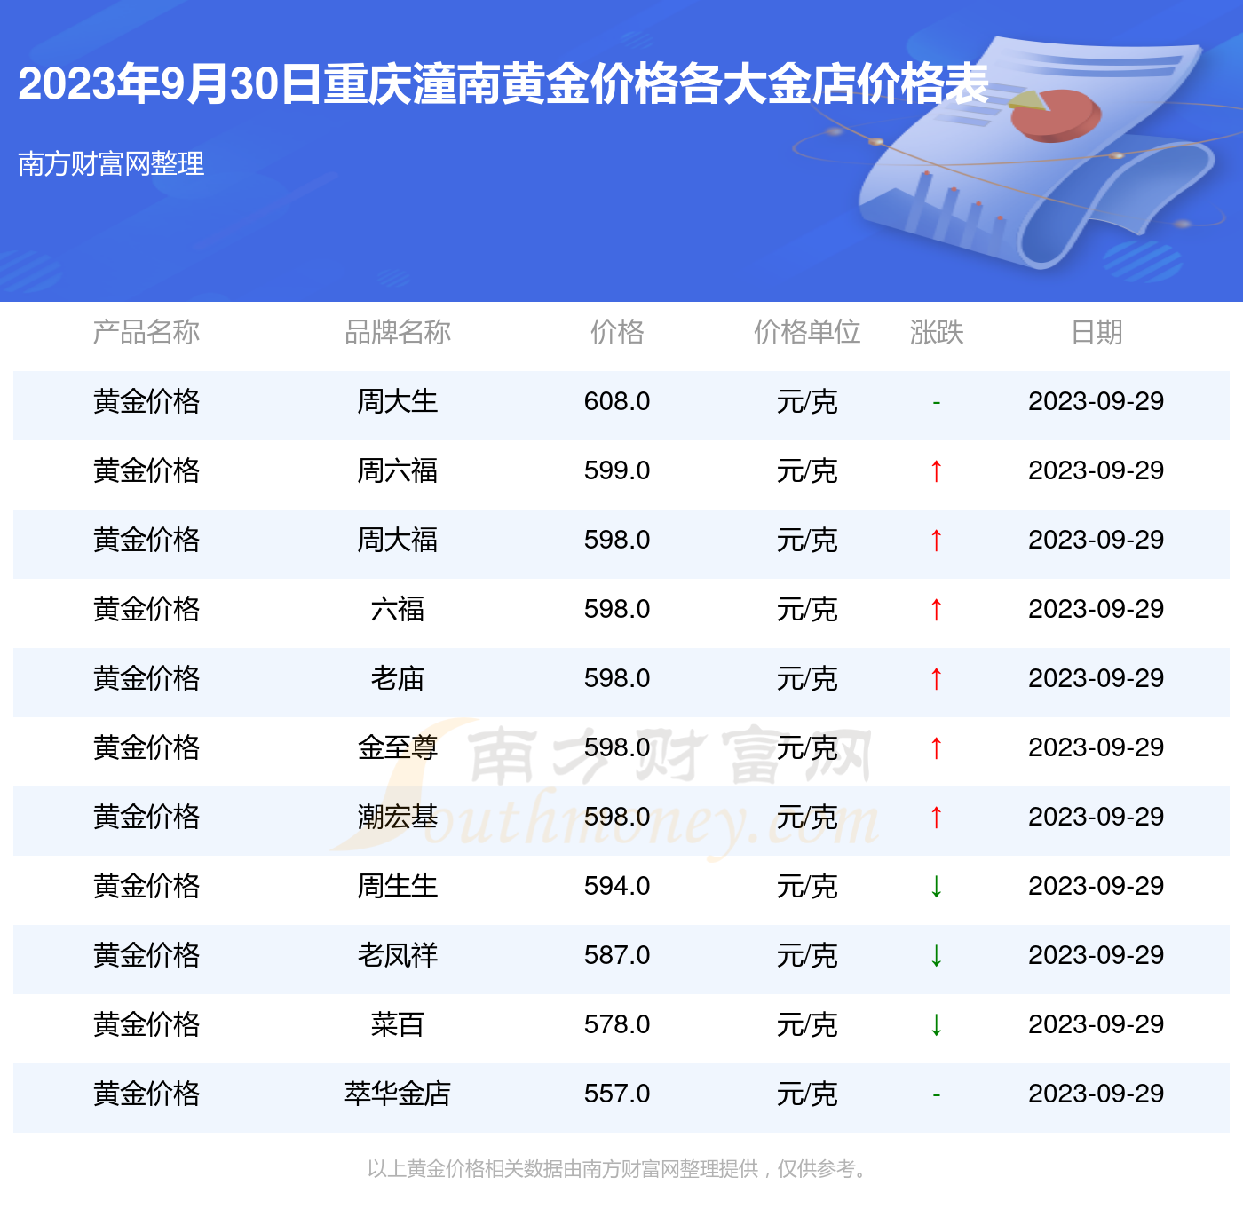
Task: Click the red pie chart illustration in banner
Action: 1055,115
